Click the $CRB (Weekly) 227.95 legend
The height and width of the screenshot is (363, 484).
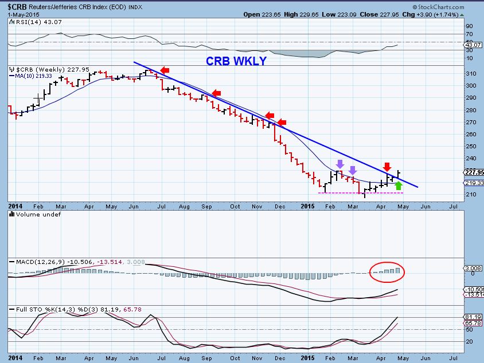(53, 70)
